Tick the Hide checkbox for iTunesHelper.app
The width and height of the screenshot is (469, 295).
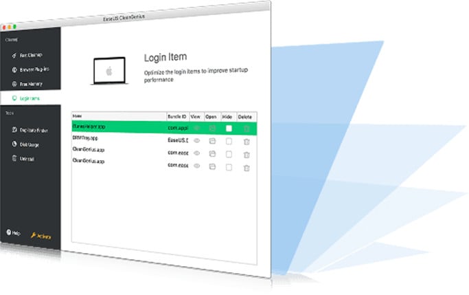coord(229,129)
